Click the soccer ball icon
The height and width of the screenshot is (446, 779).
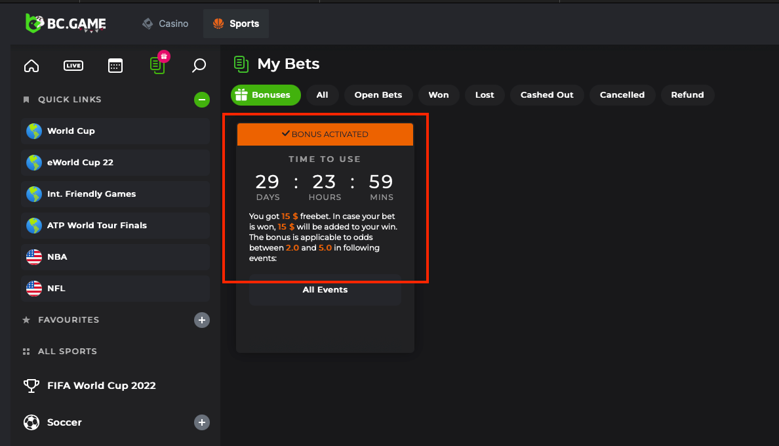coord(31,422)
